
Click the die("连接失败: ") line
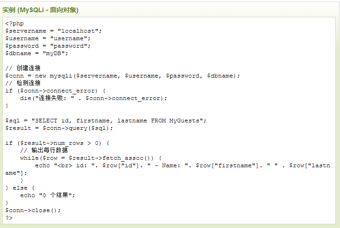point(93,98)
